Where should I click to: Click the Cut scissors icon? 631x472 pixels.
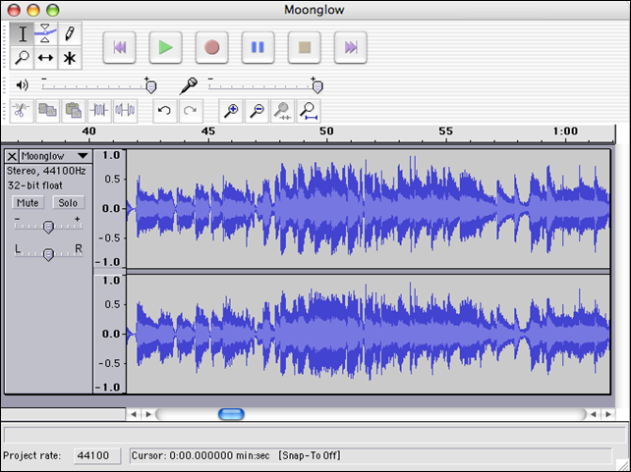(21, 110)
